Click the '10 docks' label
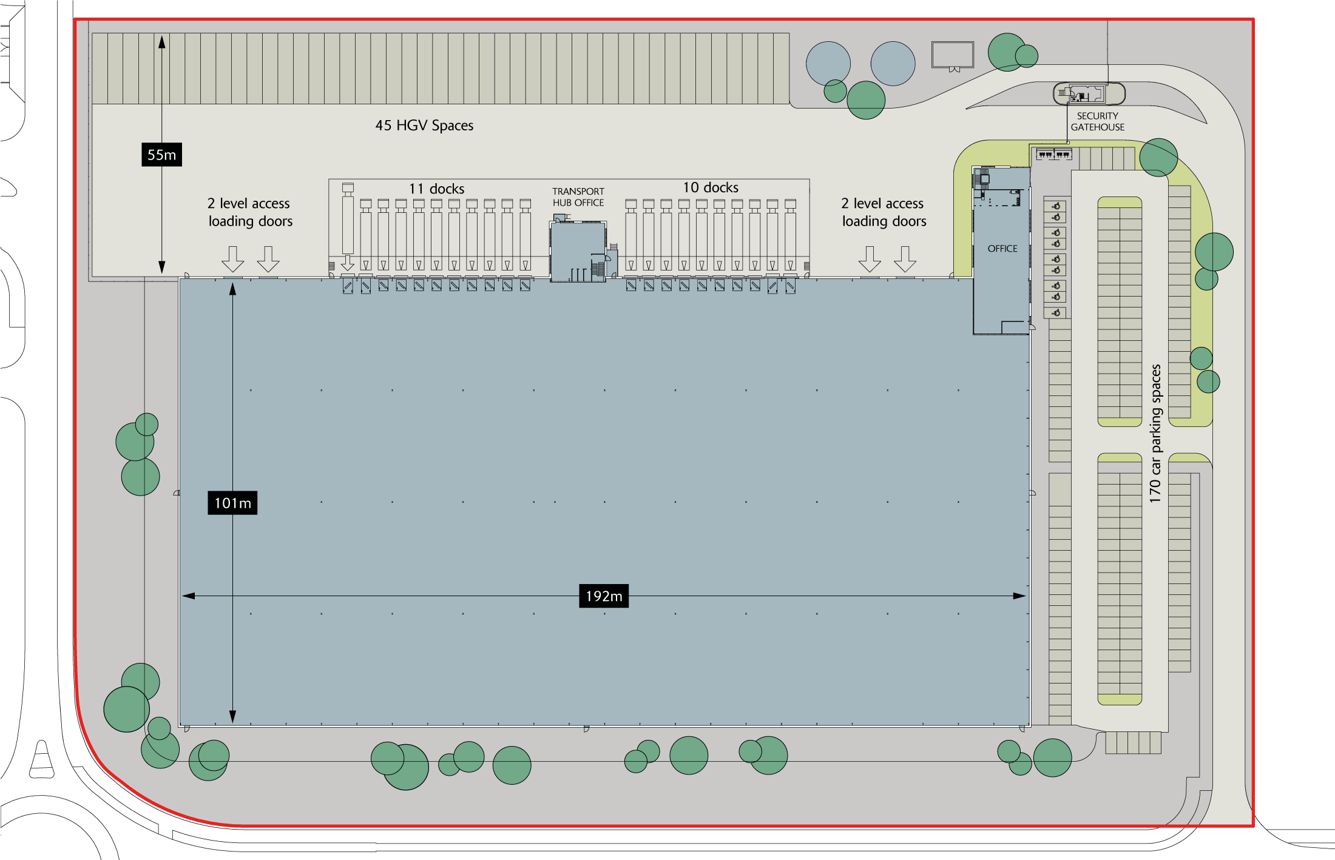The height and width of the screenshot is (860, 1335). [x=711, y=187]
